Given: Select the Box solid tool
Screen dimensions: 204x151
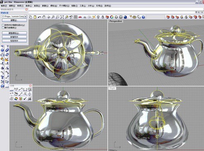Looking at the screenshot, I should (2, 50).
